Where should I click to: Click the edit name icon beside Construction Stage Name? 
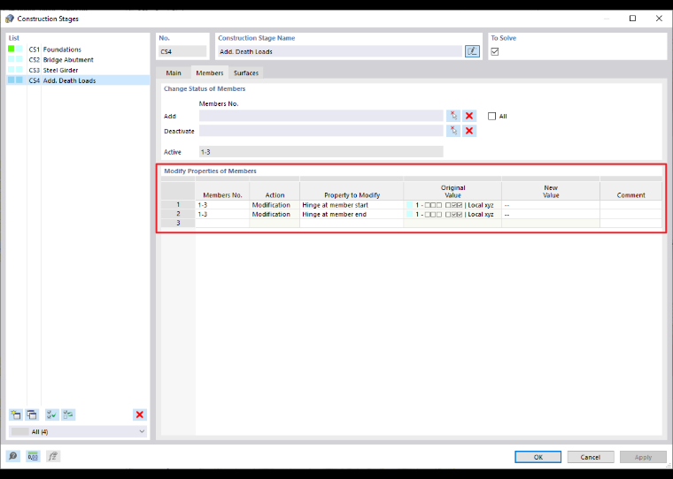click(472, 51)
